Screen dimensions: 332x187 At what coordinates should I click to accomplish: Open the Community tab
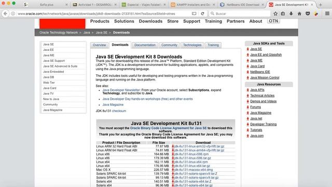pos(169,45)
